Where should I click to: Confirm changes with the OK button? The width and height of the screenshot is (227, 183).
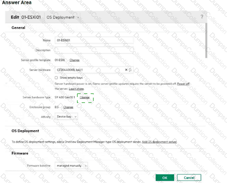click(x=165, y=178)
